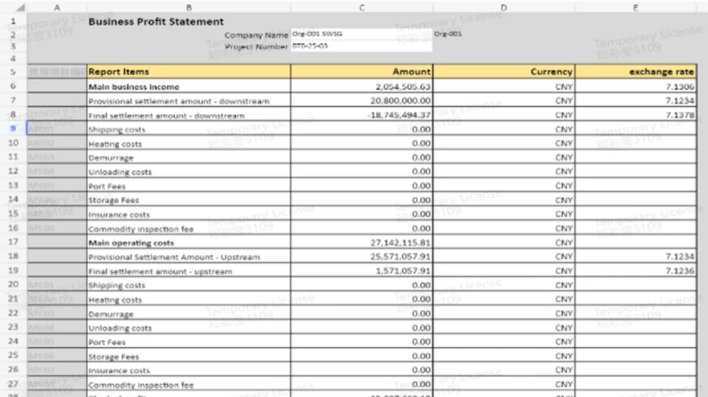The image size is (708, 397).
Task: Select 'Provisional Settlement Amount - Upstream' cell
Action: (x=189, y=257)
